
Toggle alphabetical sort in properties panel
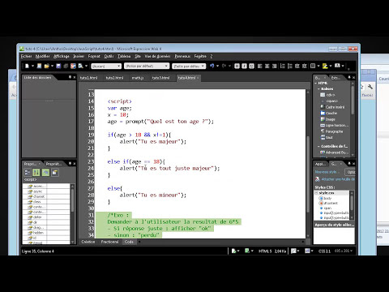click(36, 172)
